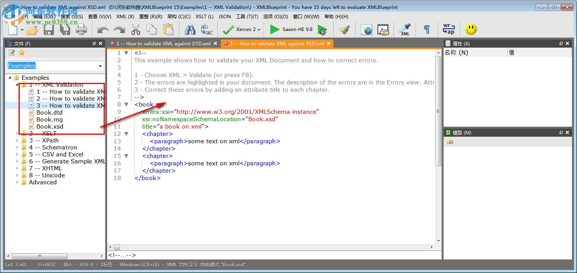Switch to the validate XML against DTD tab
The width and height of the screenshot is (577, 273).
[163, 44]
